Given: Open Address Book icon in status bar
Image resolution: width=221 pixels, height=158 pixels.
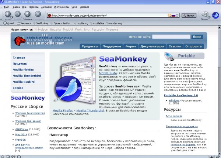Looking at the screenshot, I should point(19,157).
